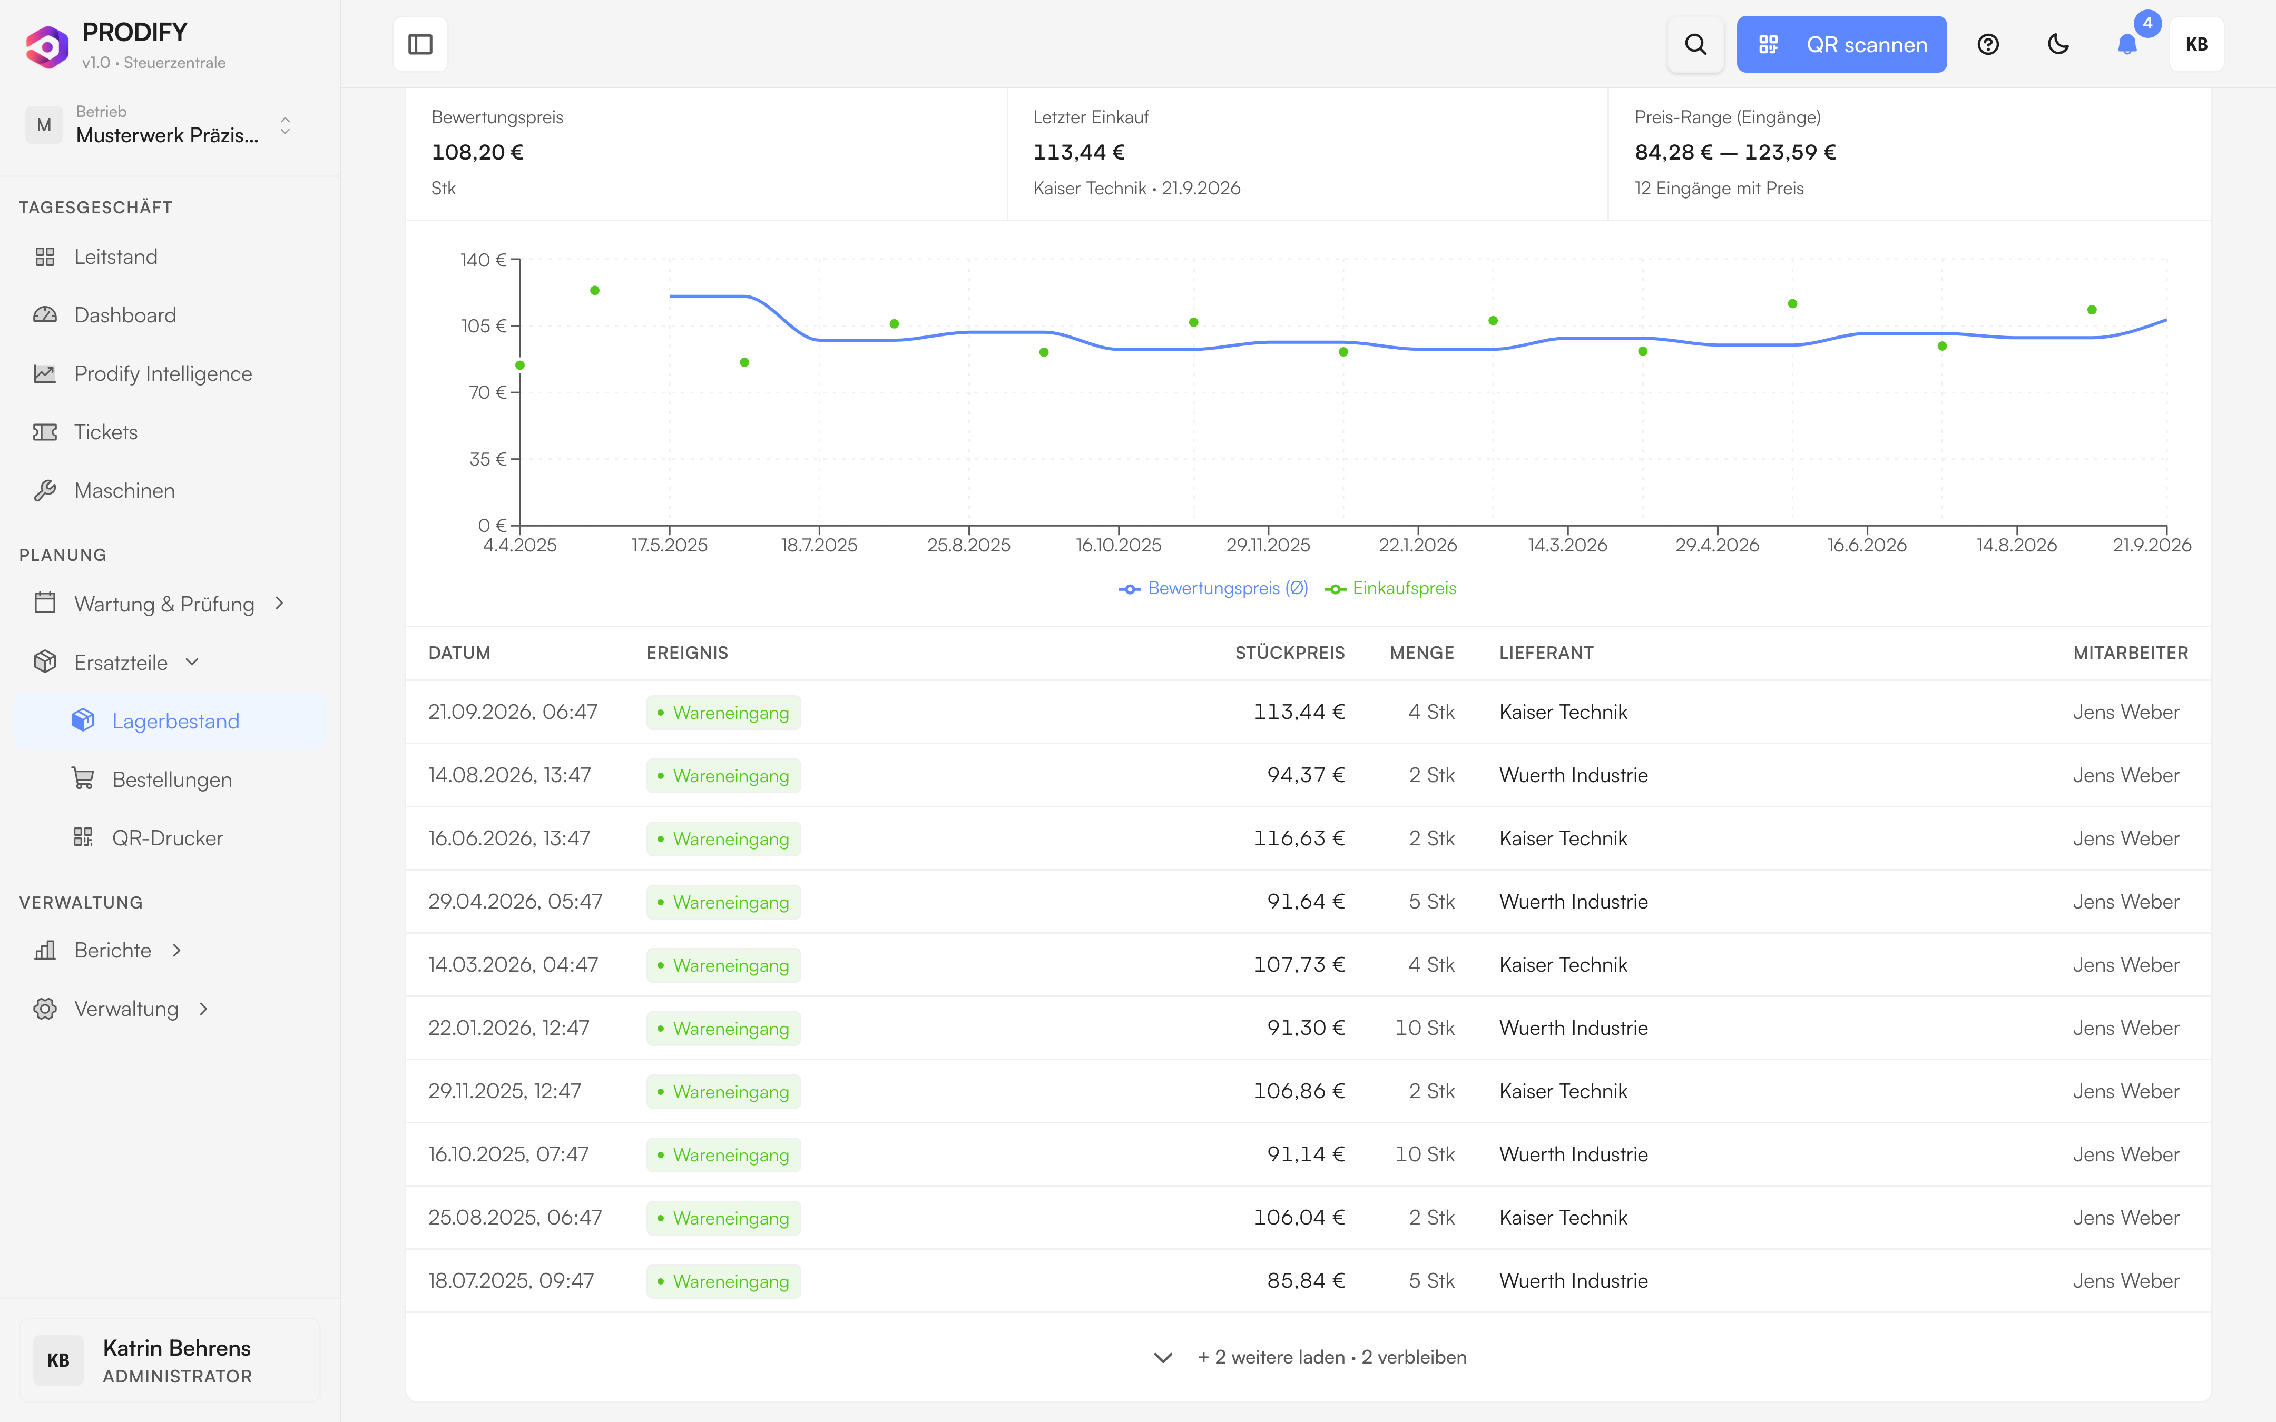The image size is (2276, 1422).
Task: Collapse Ersatzteile section
Action: point(169,662)
